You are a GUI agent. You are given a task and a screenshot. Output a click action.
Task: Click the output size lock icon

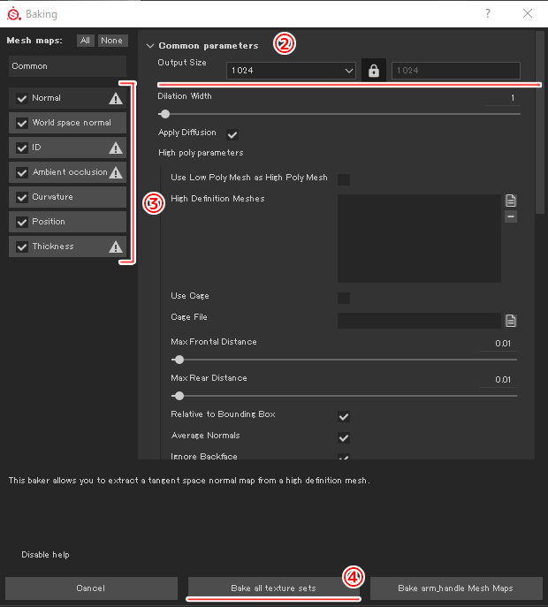(373, 71)
